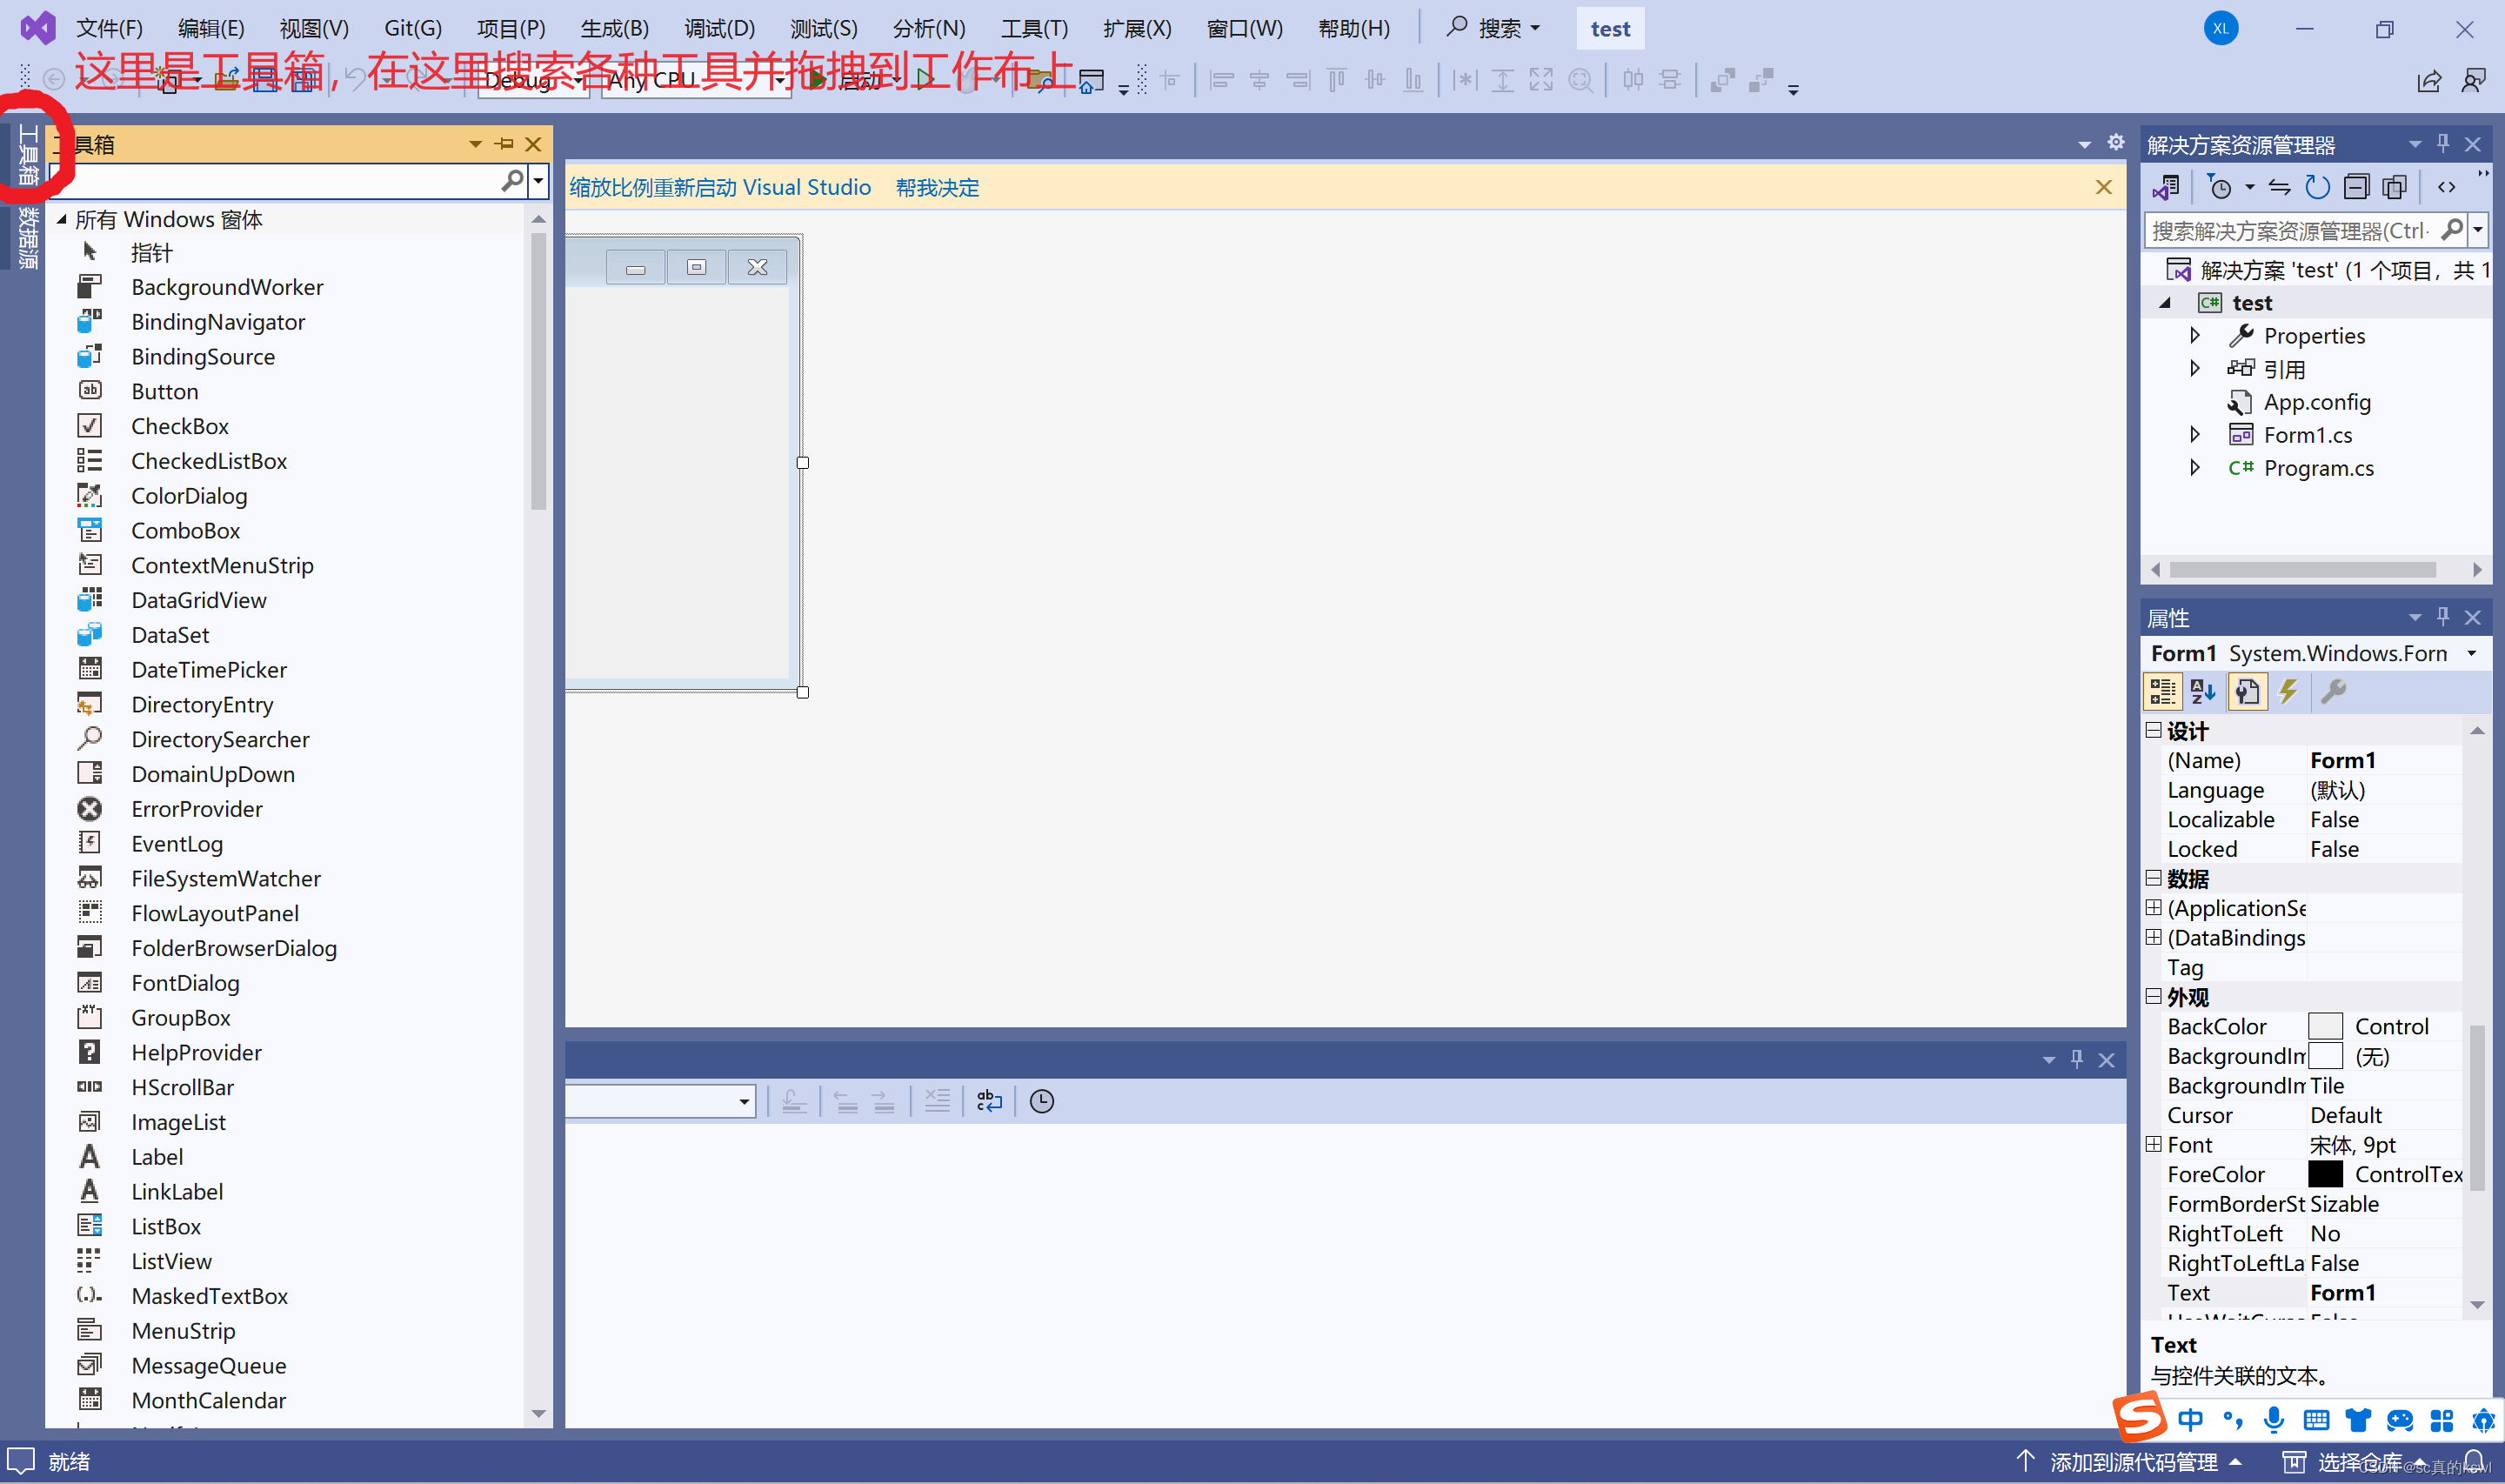Click the Events lightning bolt icon

click(2288, 691)
